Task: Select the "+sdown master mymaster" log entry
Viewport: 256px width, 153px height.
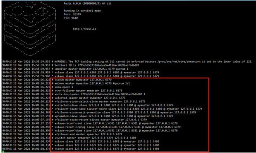Action: coord(57,80)
